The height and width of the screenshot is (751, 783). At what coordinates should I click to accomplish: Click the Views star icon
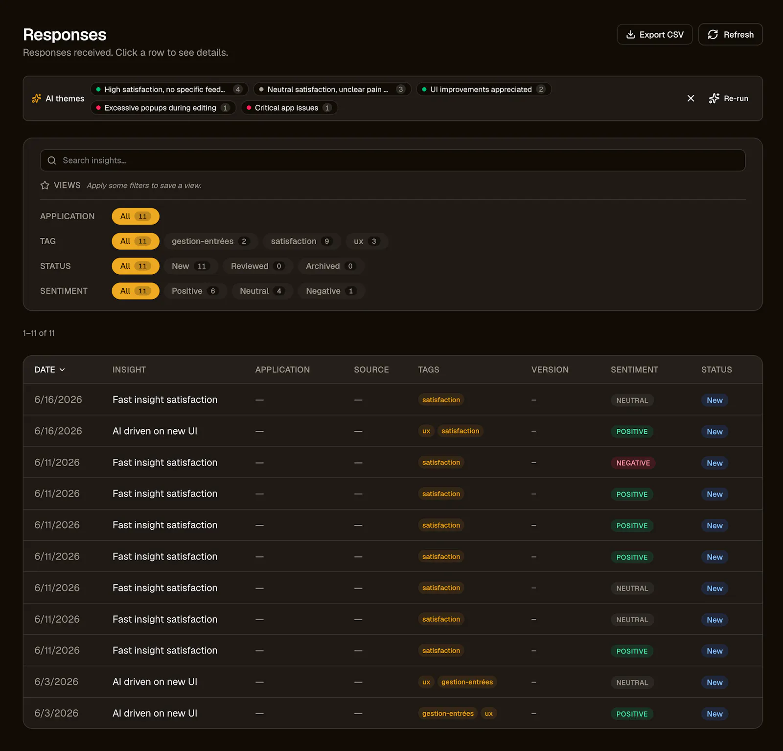tap(45, 185)
